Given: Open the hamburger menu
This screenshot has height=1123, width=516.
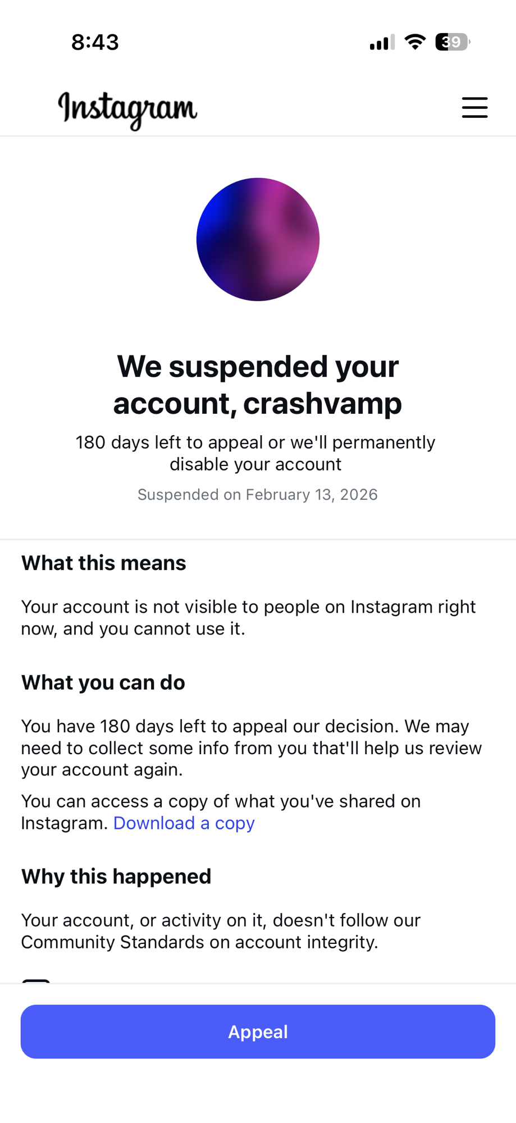Looking at the screenshot, I should (474, 107).
